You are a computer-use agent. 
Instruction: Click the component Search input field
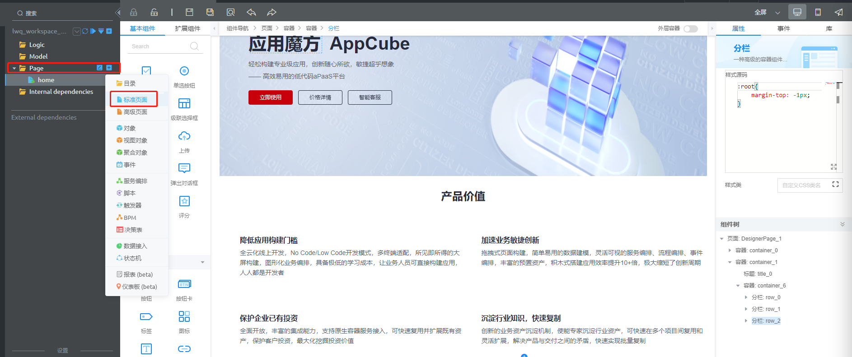coord(165,46)
